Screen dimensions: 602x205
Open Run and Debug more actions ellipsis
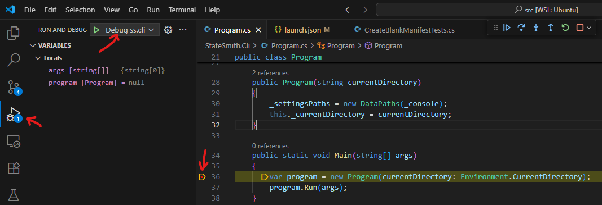coord(183,30)
